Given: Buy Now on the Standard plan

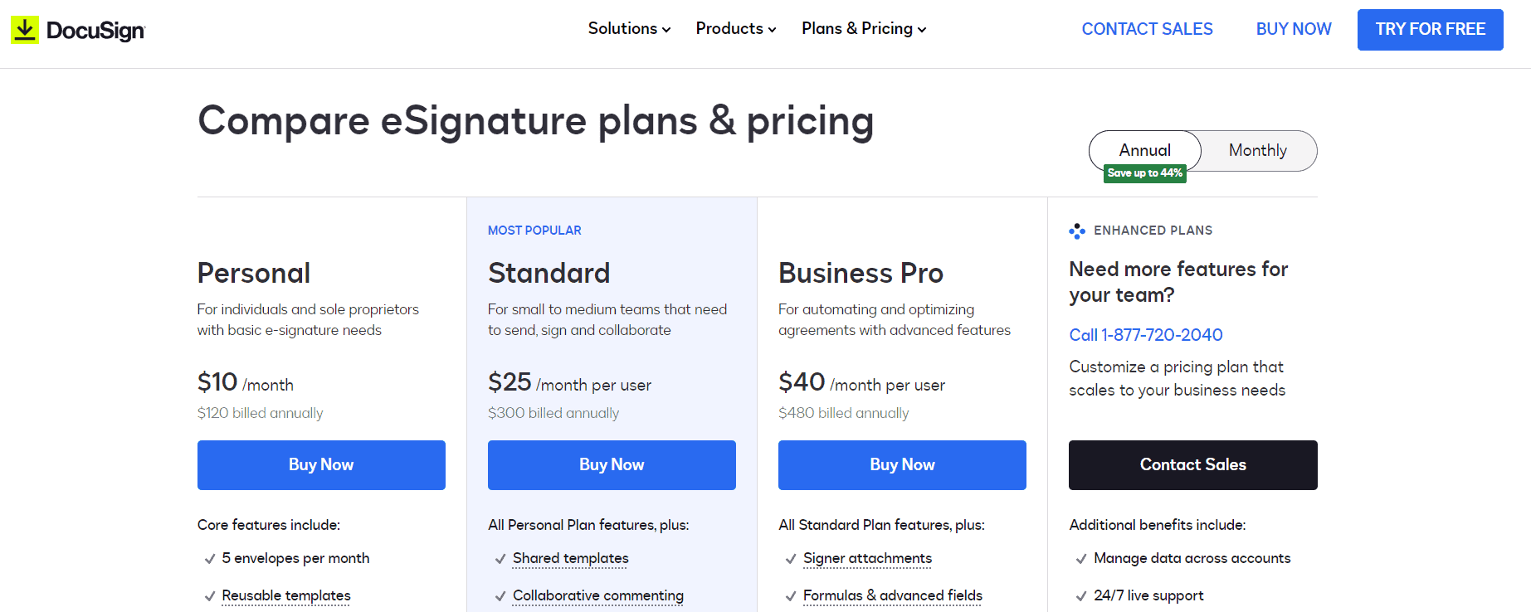Looking at the screenshot, I should [612, 464].
